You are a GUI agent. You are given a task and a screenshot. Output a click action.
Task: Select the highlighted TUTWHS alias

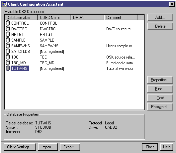click(20, 68)
